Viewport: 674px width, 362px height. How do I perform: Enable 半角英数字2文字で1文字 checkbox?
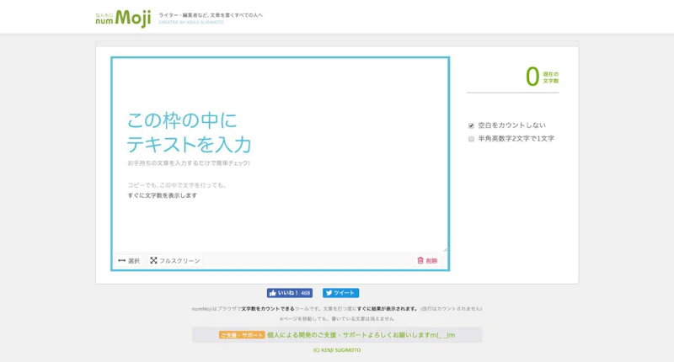coord(471,139)
